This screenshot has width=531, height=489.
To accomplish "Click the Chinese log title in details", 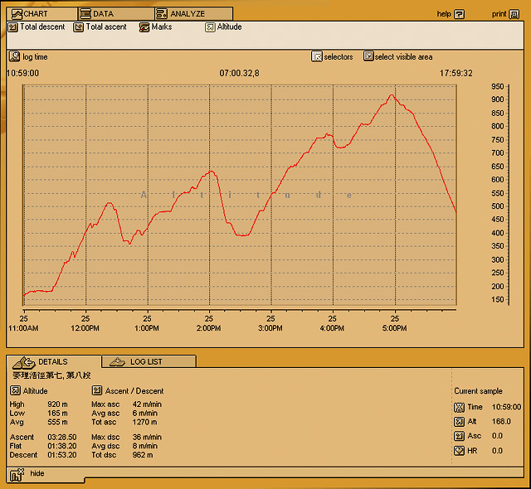I will (x=51, y=375).
